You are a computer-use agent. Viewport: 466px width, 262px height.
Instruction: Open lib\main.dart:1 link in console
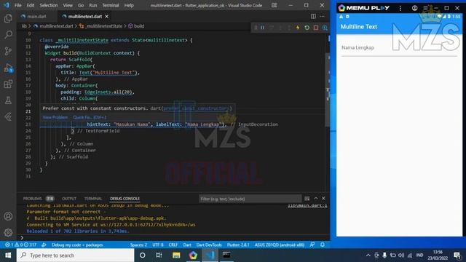[x=307, y=205]
